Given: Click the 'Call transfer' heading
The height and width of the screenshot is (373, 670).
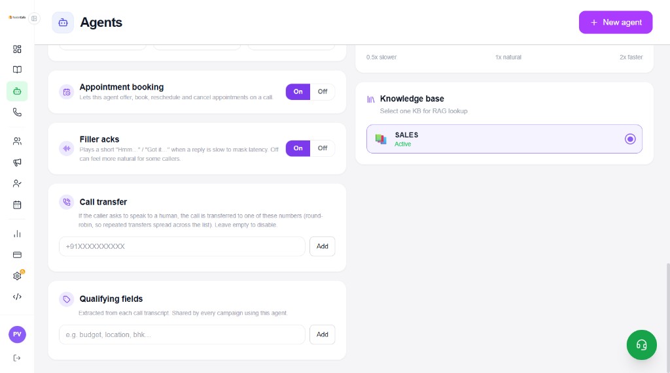Looking at the screenshot, I should [x=103, y=202].
